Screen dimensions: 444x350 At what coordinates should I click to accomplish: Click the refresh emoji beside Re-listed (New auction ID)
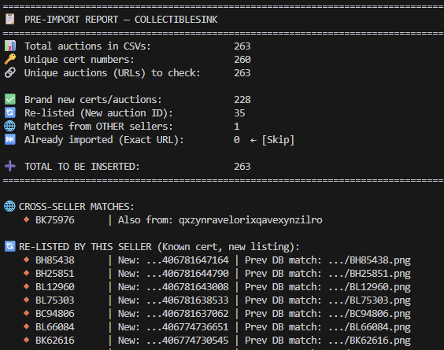point(10,112)
